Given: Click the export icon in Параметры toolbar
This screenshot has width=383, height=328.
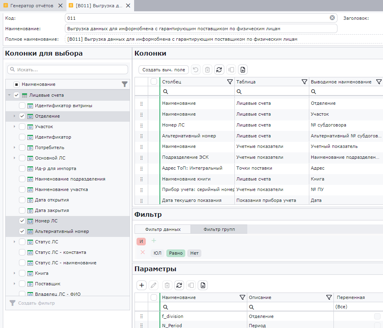Looking at the screenshot, I should coord(203,285).
